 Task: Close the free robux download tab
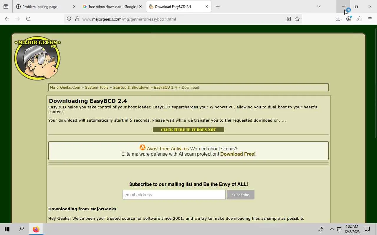[x=140, y=6]
